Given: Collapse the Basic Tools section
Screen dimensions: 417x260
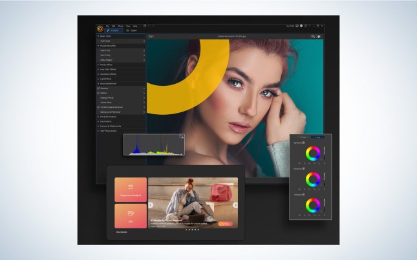Looking at the screenshot, I should click(x=98, y=36).
